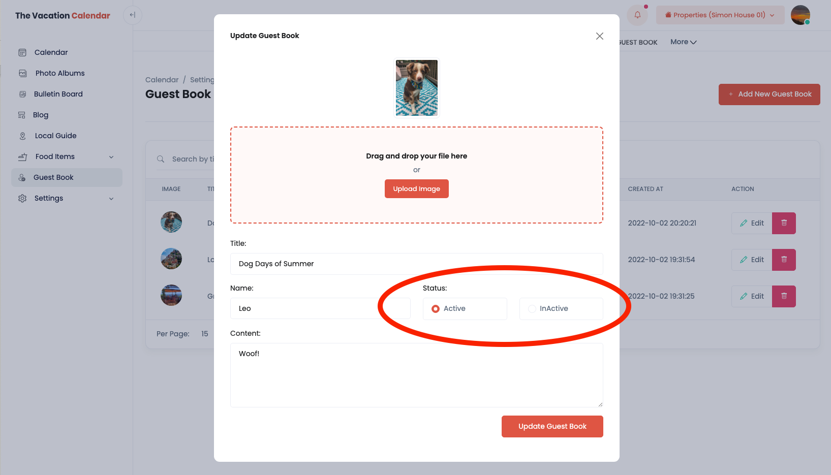
Task: Submit the Update Guest Book button
Action: (x=552, y=426)
